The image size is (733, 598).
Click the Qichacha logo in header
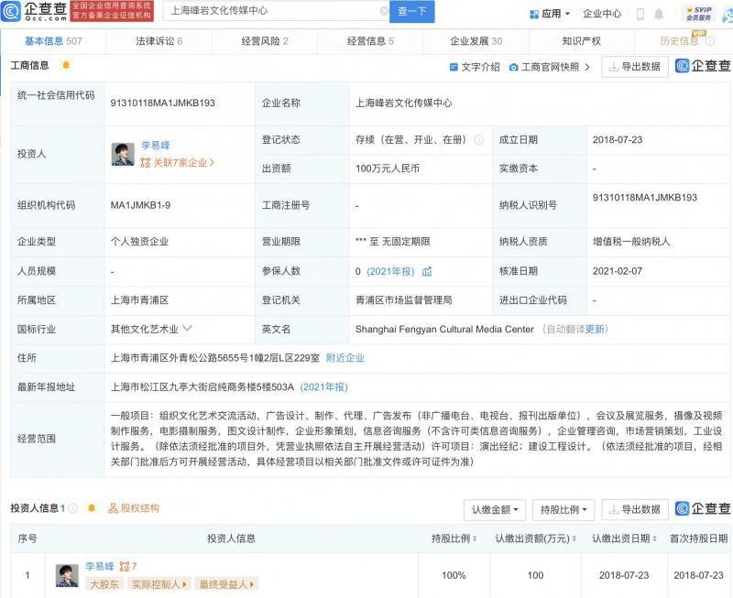click(35, 11)
